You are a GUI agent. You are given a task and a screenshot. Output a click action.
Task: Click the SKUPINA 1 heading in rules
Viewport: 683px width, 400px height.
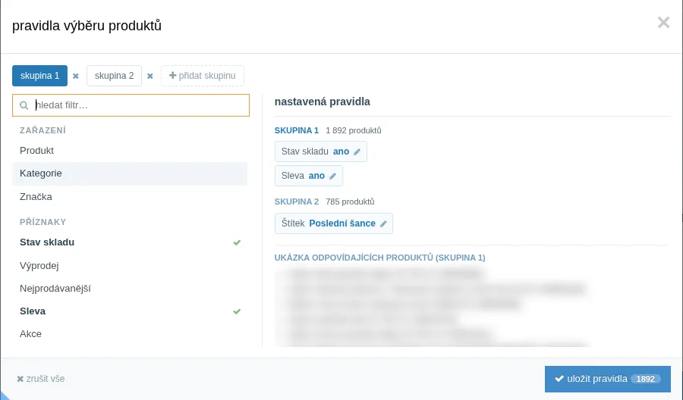(x=297, y=130)
